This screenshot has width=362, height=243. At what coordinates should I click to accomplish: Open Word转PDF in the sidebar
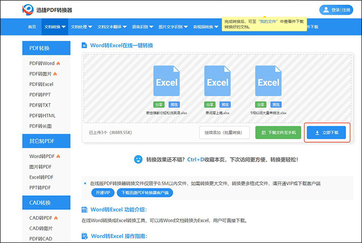click(x=42, y=156)
